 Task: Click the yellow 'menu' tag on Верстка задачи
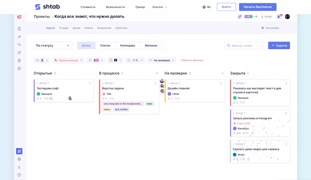107,109
